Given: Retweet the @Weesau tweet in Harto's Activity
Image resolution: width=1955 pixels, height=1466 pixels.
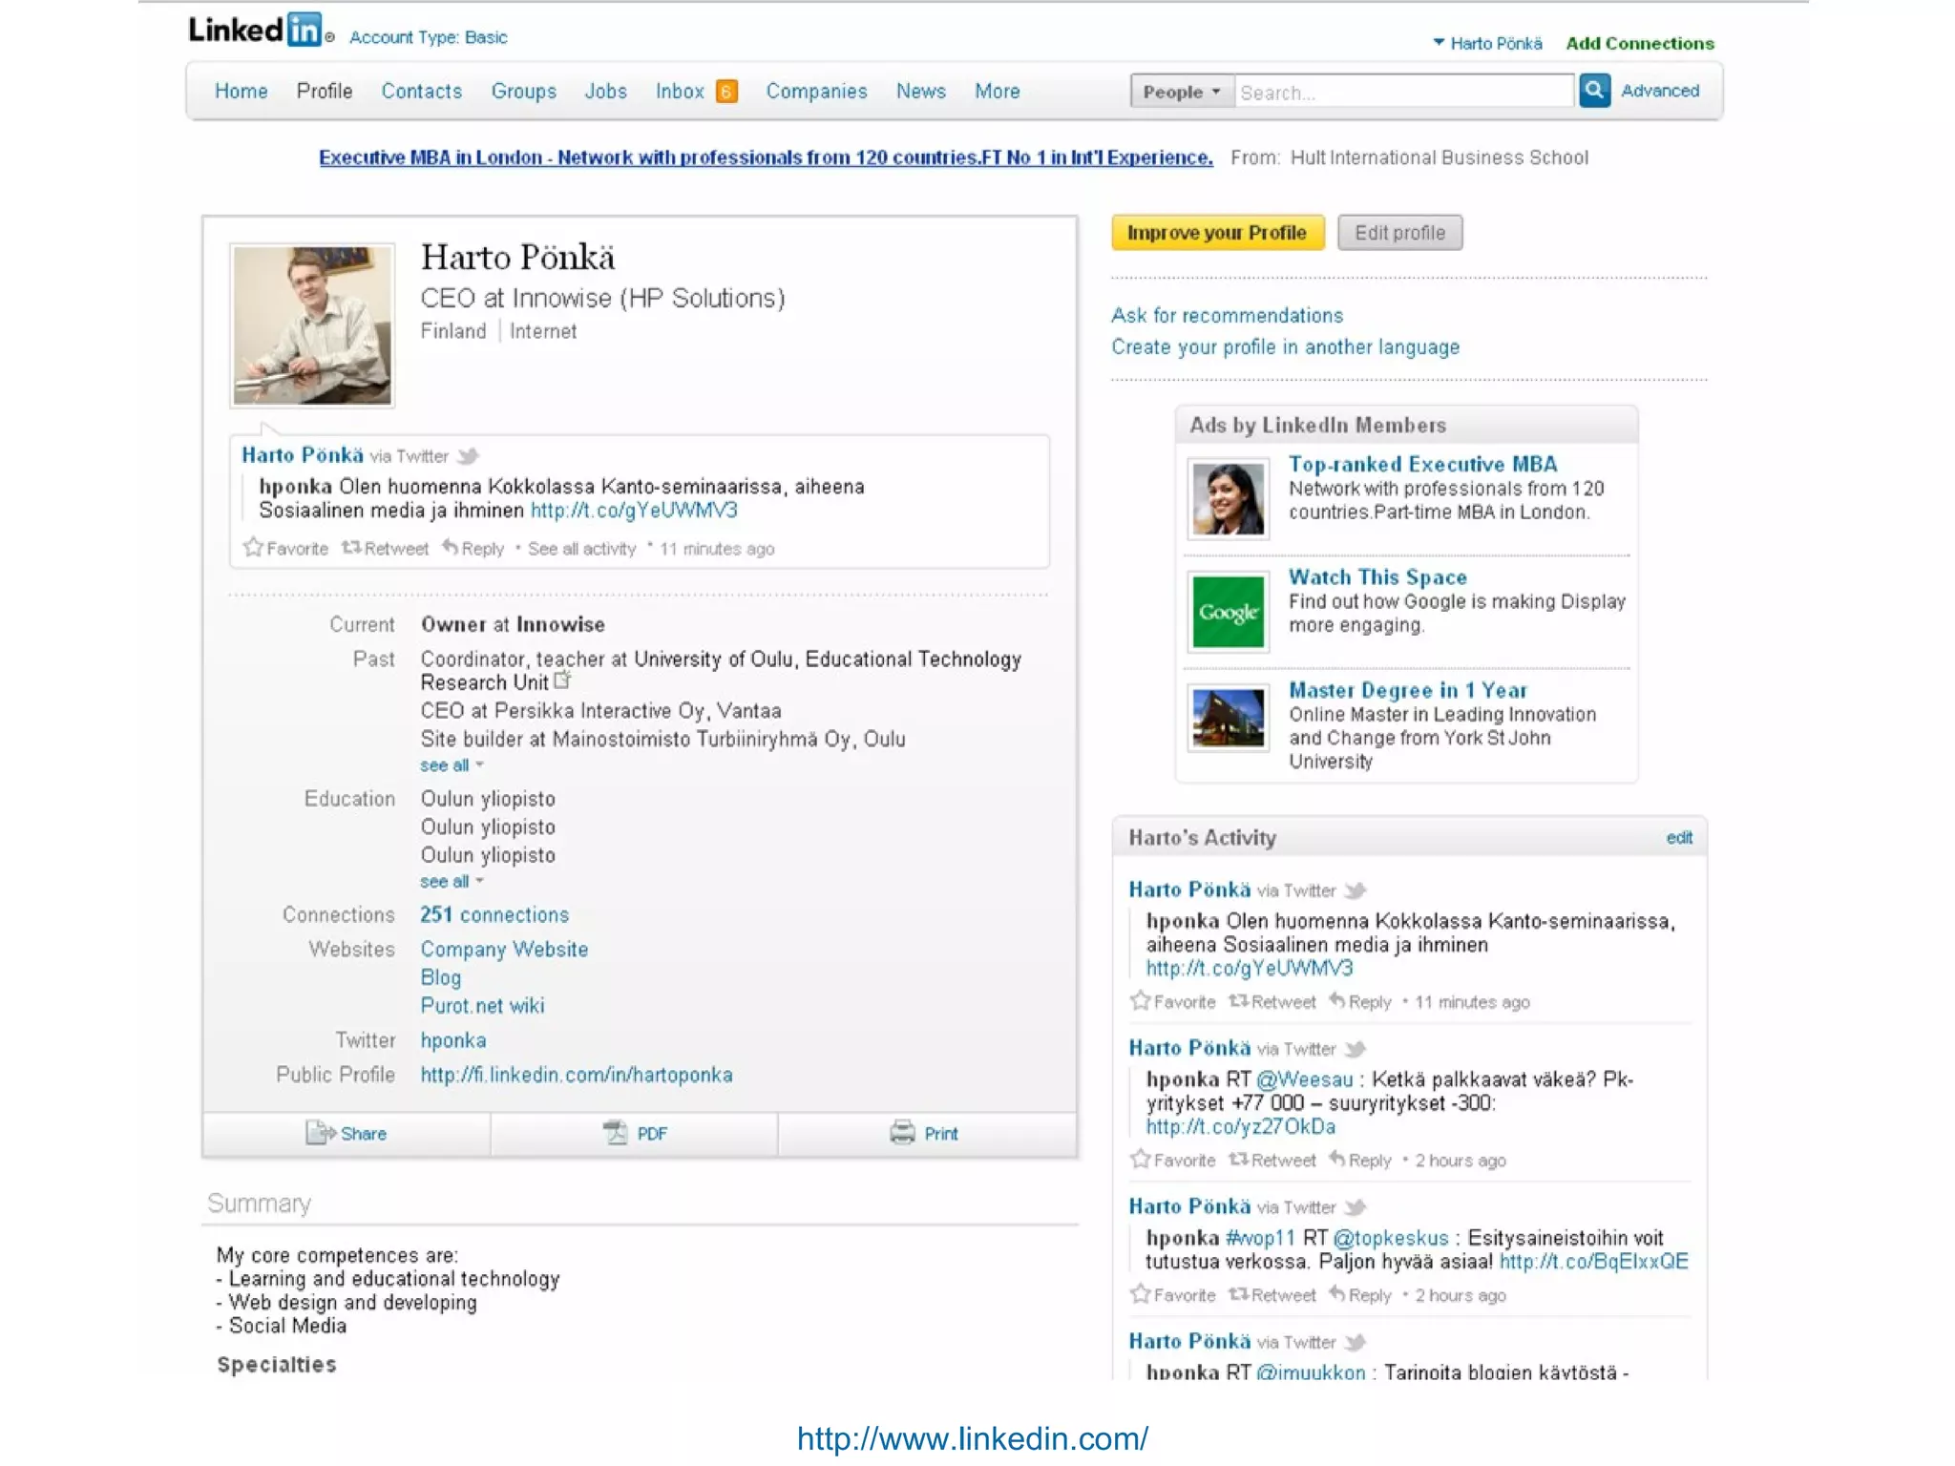Looking at the screenshot, I should point(1272,1160).
